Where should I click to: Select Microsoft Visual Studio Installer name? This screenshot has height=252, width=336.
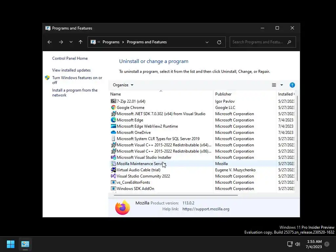pyautogui.click(x=144, y=157)
